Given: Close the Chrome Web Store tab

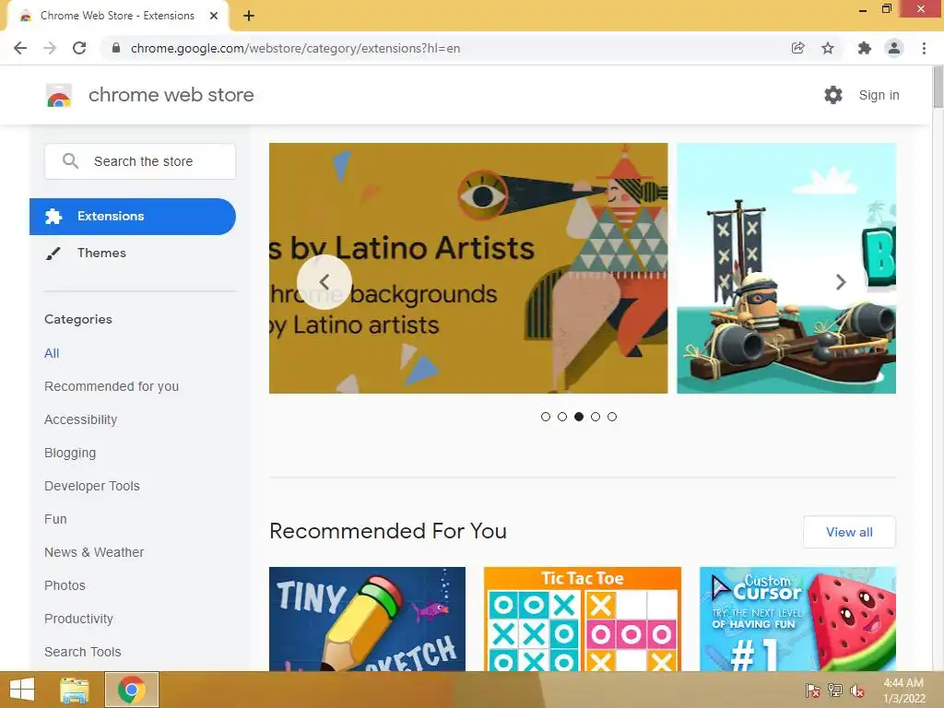Looking at the screenshot, I should pos(214,16).
